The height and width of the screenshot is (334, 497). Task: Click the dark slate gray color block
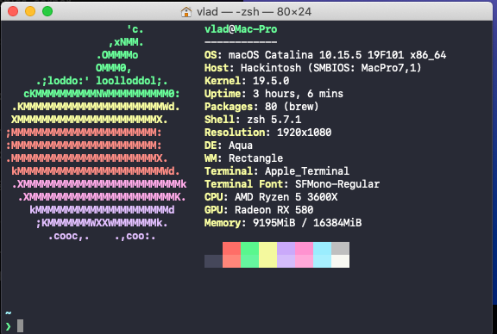213,261
